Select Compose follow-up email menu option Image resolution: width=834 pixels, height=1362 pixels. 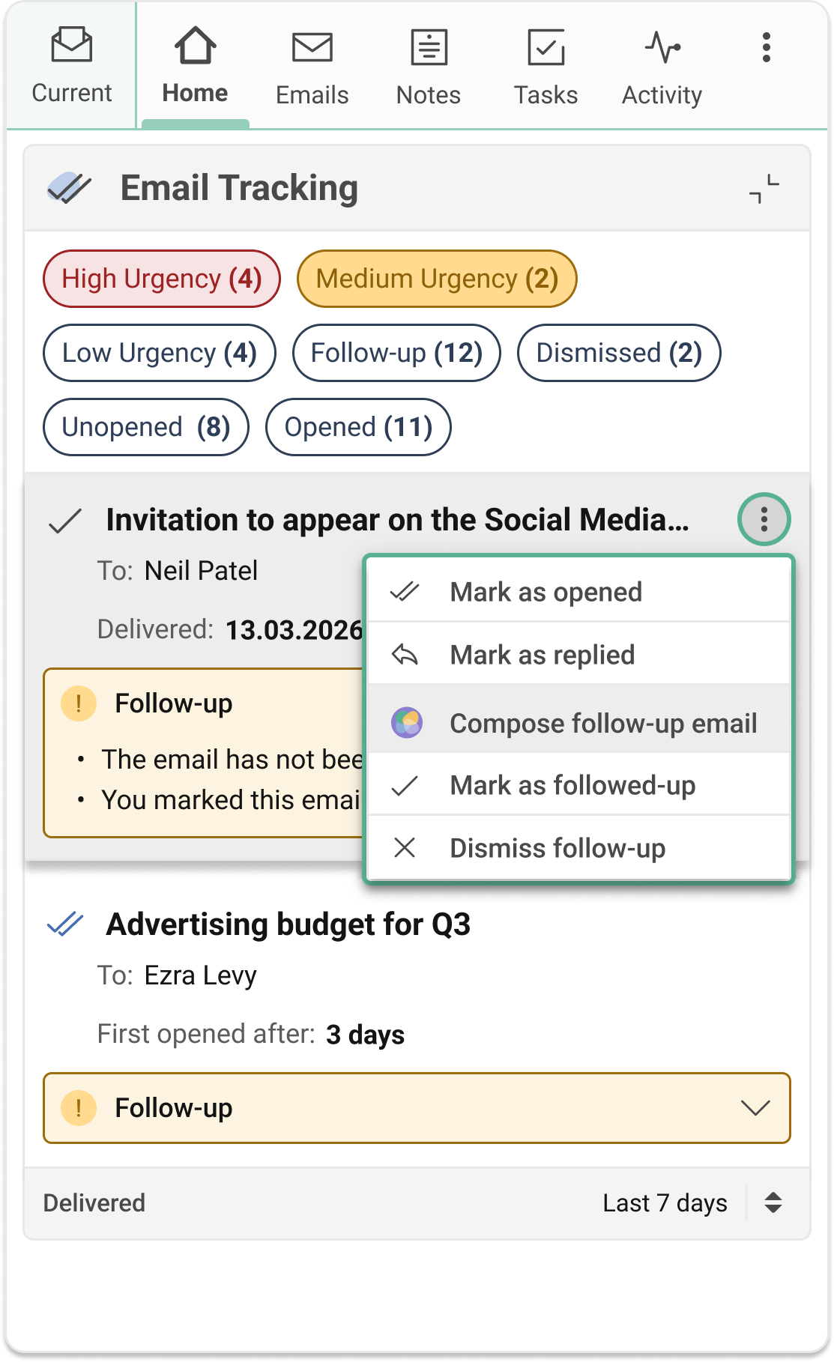point(579,723)
